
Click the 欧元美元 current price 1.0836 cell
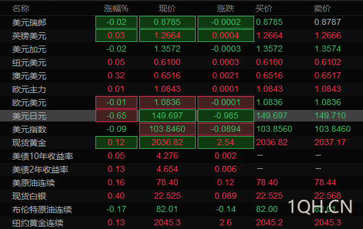tap(167, 102)
